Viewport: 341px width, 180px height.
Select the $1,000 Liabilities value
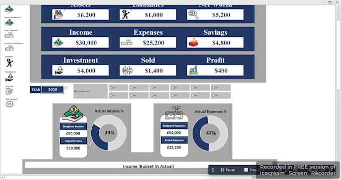pyautogui.click(x=153, y=14)
